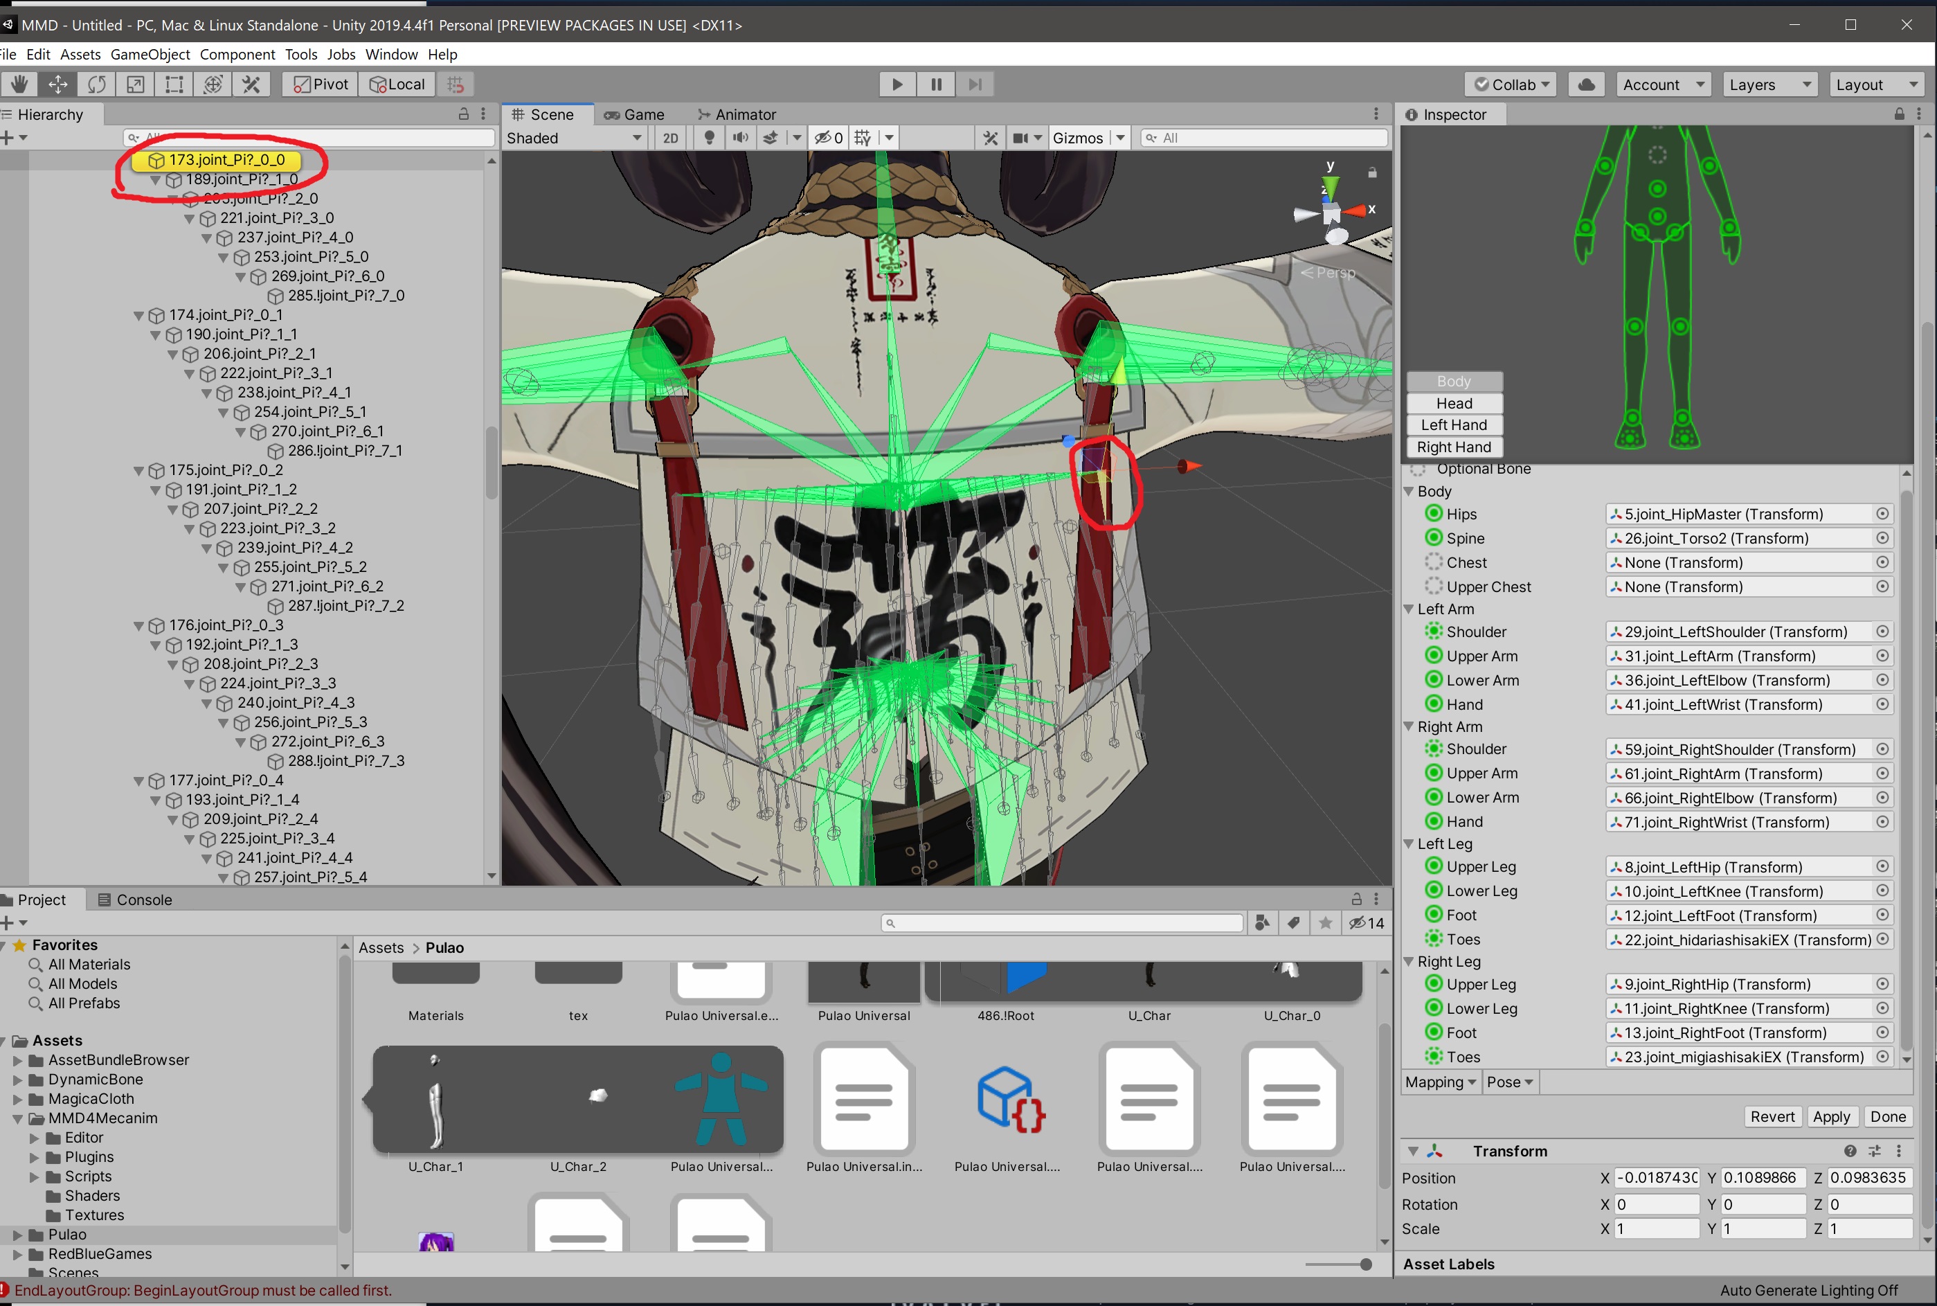Switch to the Console tab
Image resolution: width=1937 pixels, height=1306 pixels.
click(135, 900)
